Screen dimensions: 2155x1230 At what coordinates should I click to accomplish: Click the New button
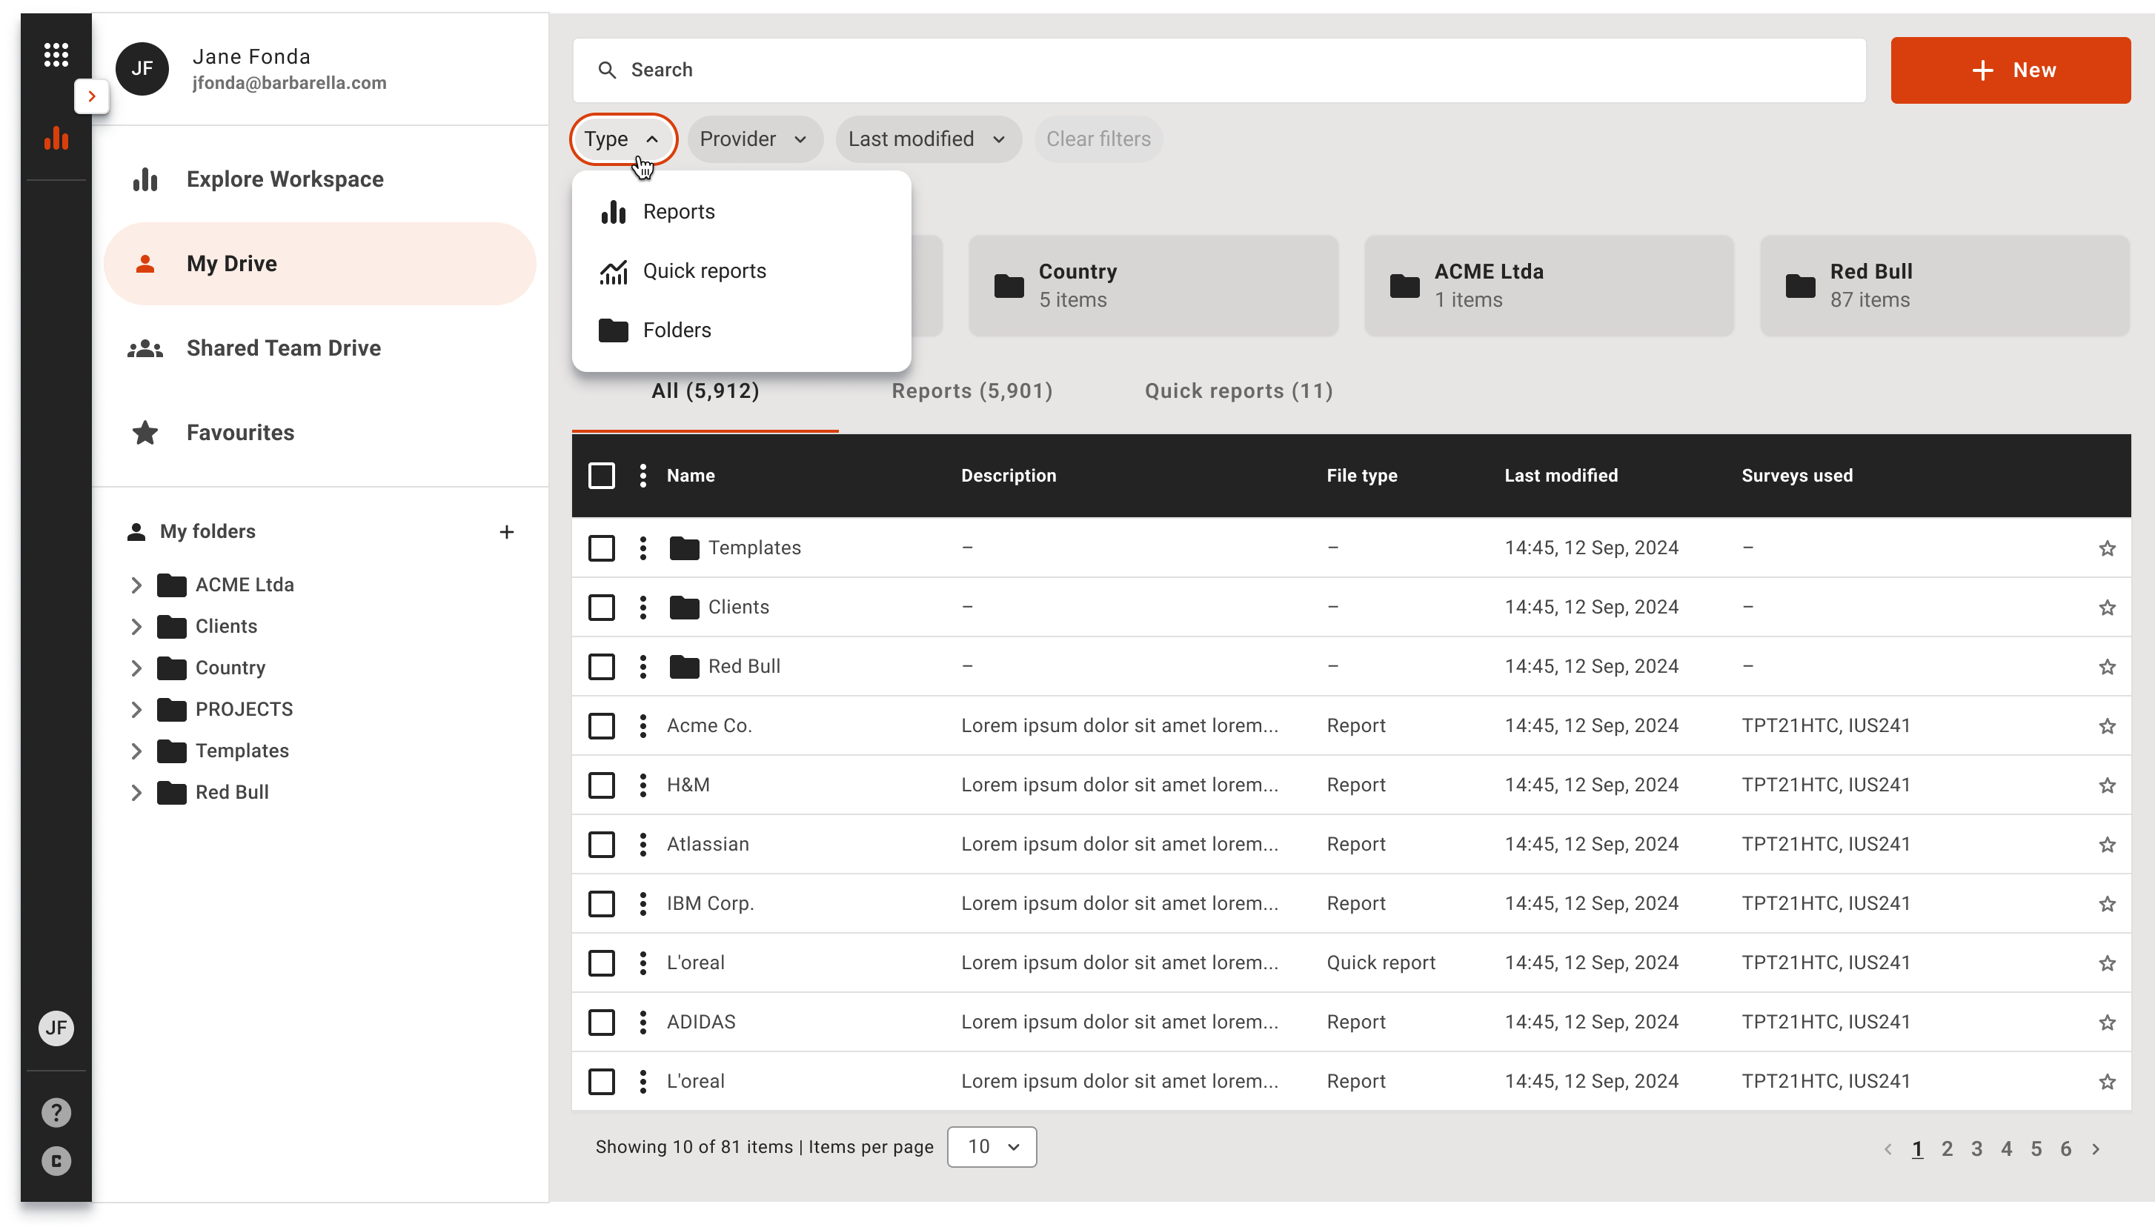pyautogui.click(x=2010, y=70)
